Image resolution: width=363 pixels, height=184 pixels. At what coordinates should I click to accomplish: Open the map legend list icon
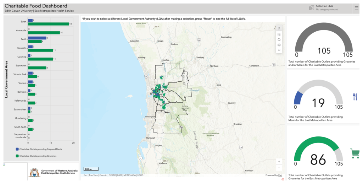pyautogui.click(x=279, y=34)
